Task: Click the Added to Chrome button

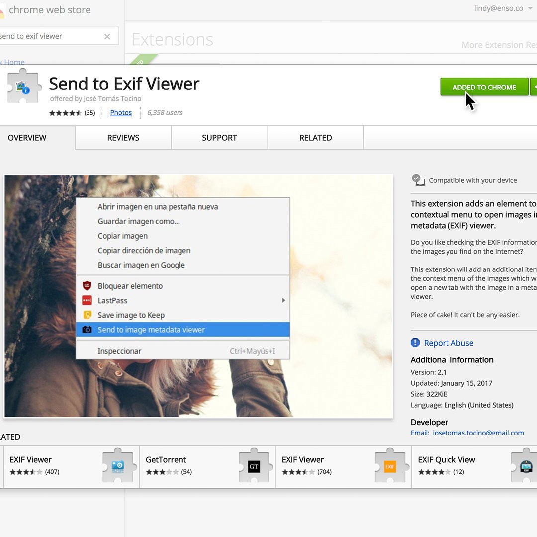Action: [484, 87]
